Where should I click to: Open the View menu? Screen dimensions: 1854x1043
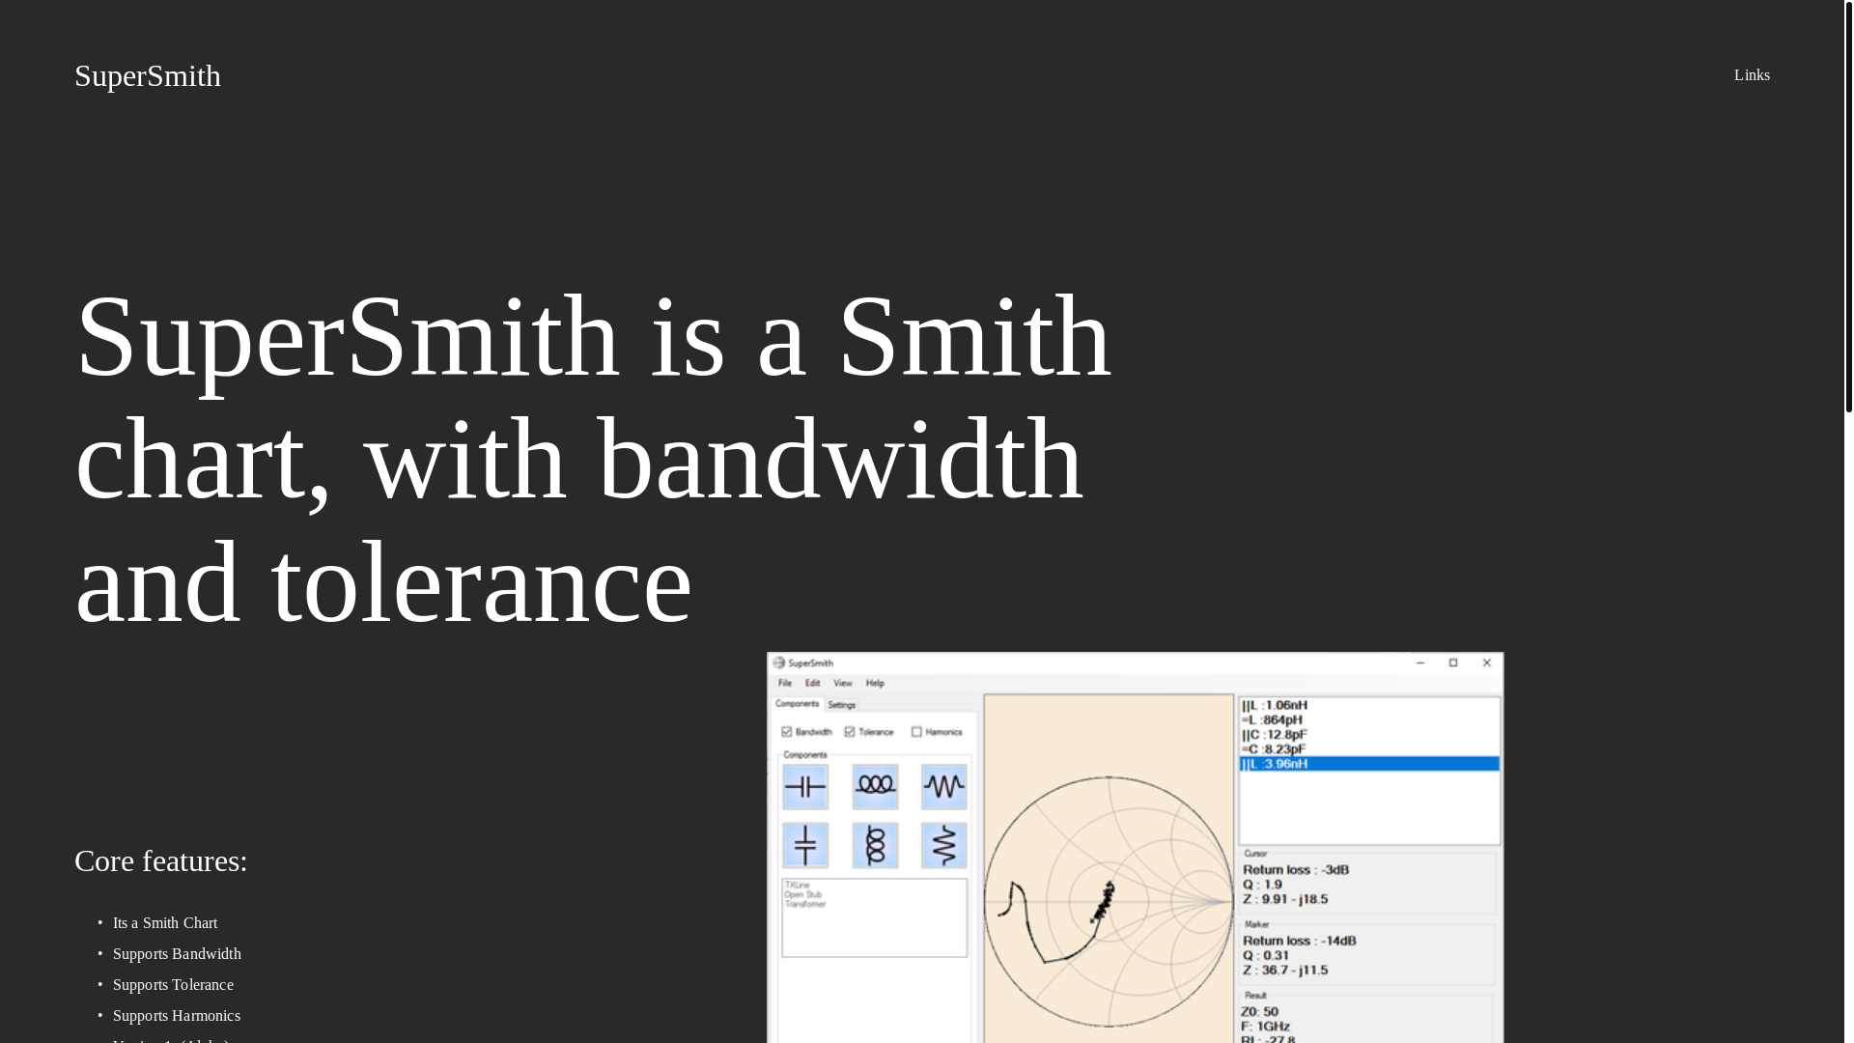click(x=843, y=683)
